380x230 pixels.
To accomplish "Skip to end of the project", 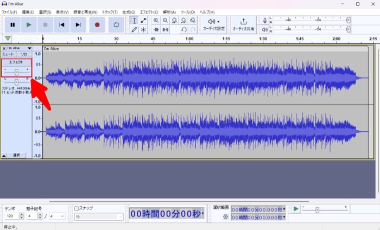I will (x=78, y=25).
